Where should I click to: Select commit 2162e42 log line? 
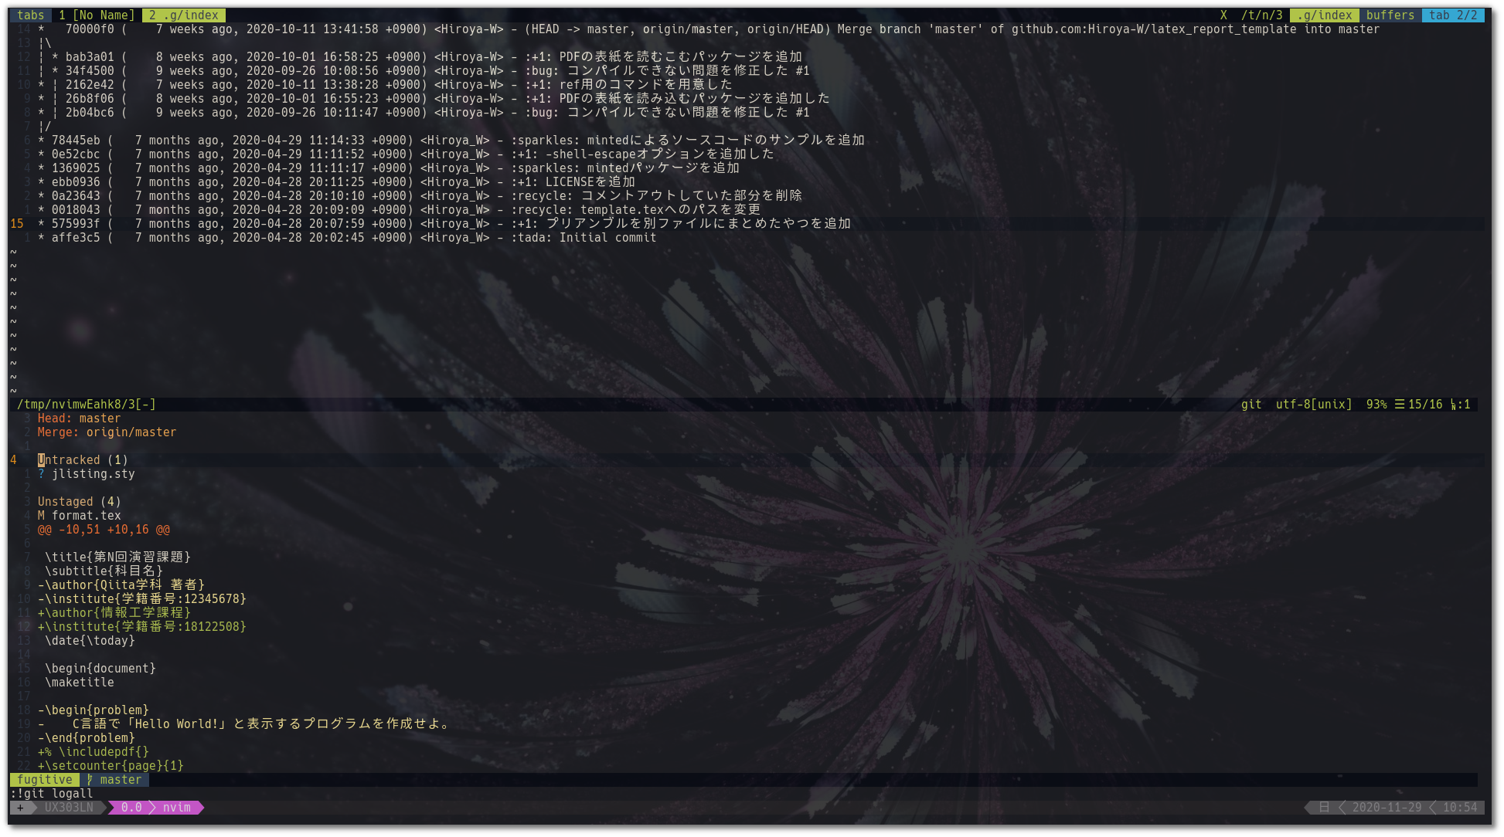click(385, 85)
